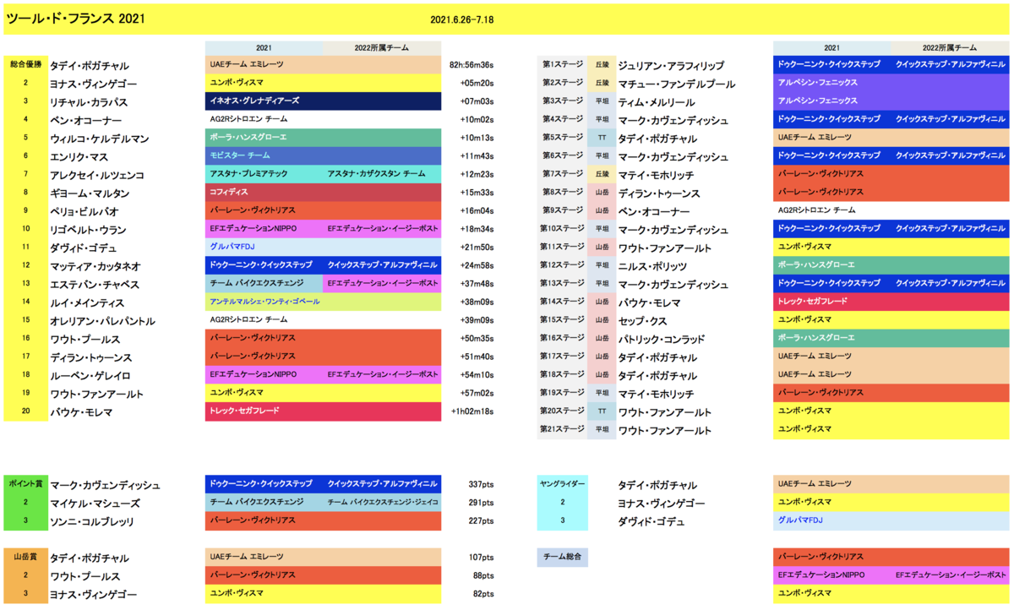Click the 107pts value
The image size is (1014, 610).
[481, 558]
